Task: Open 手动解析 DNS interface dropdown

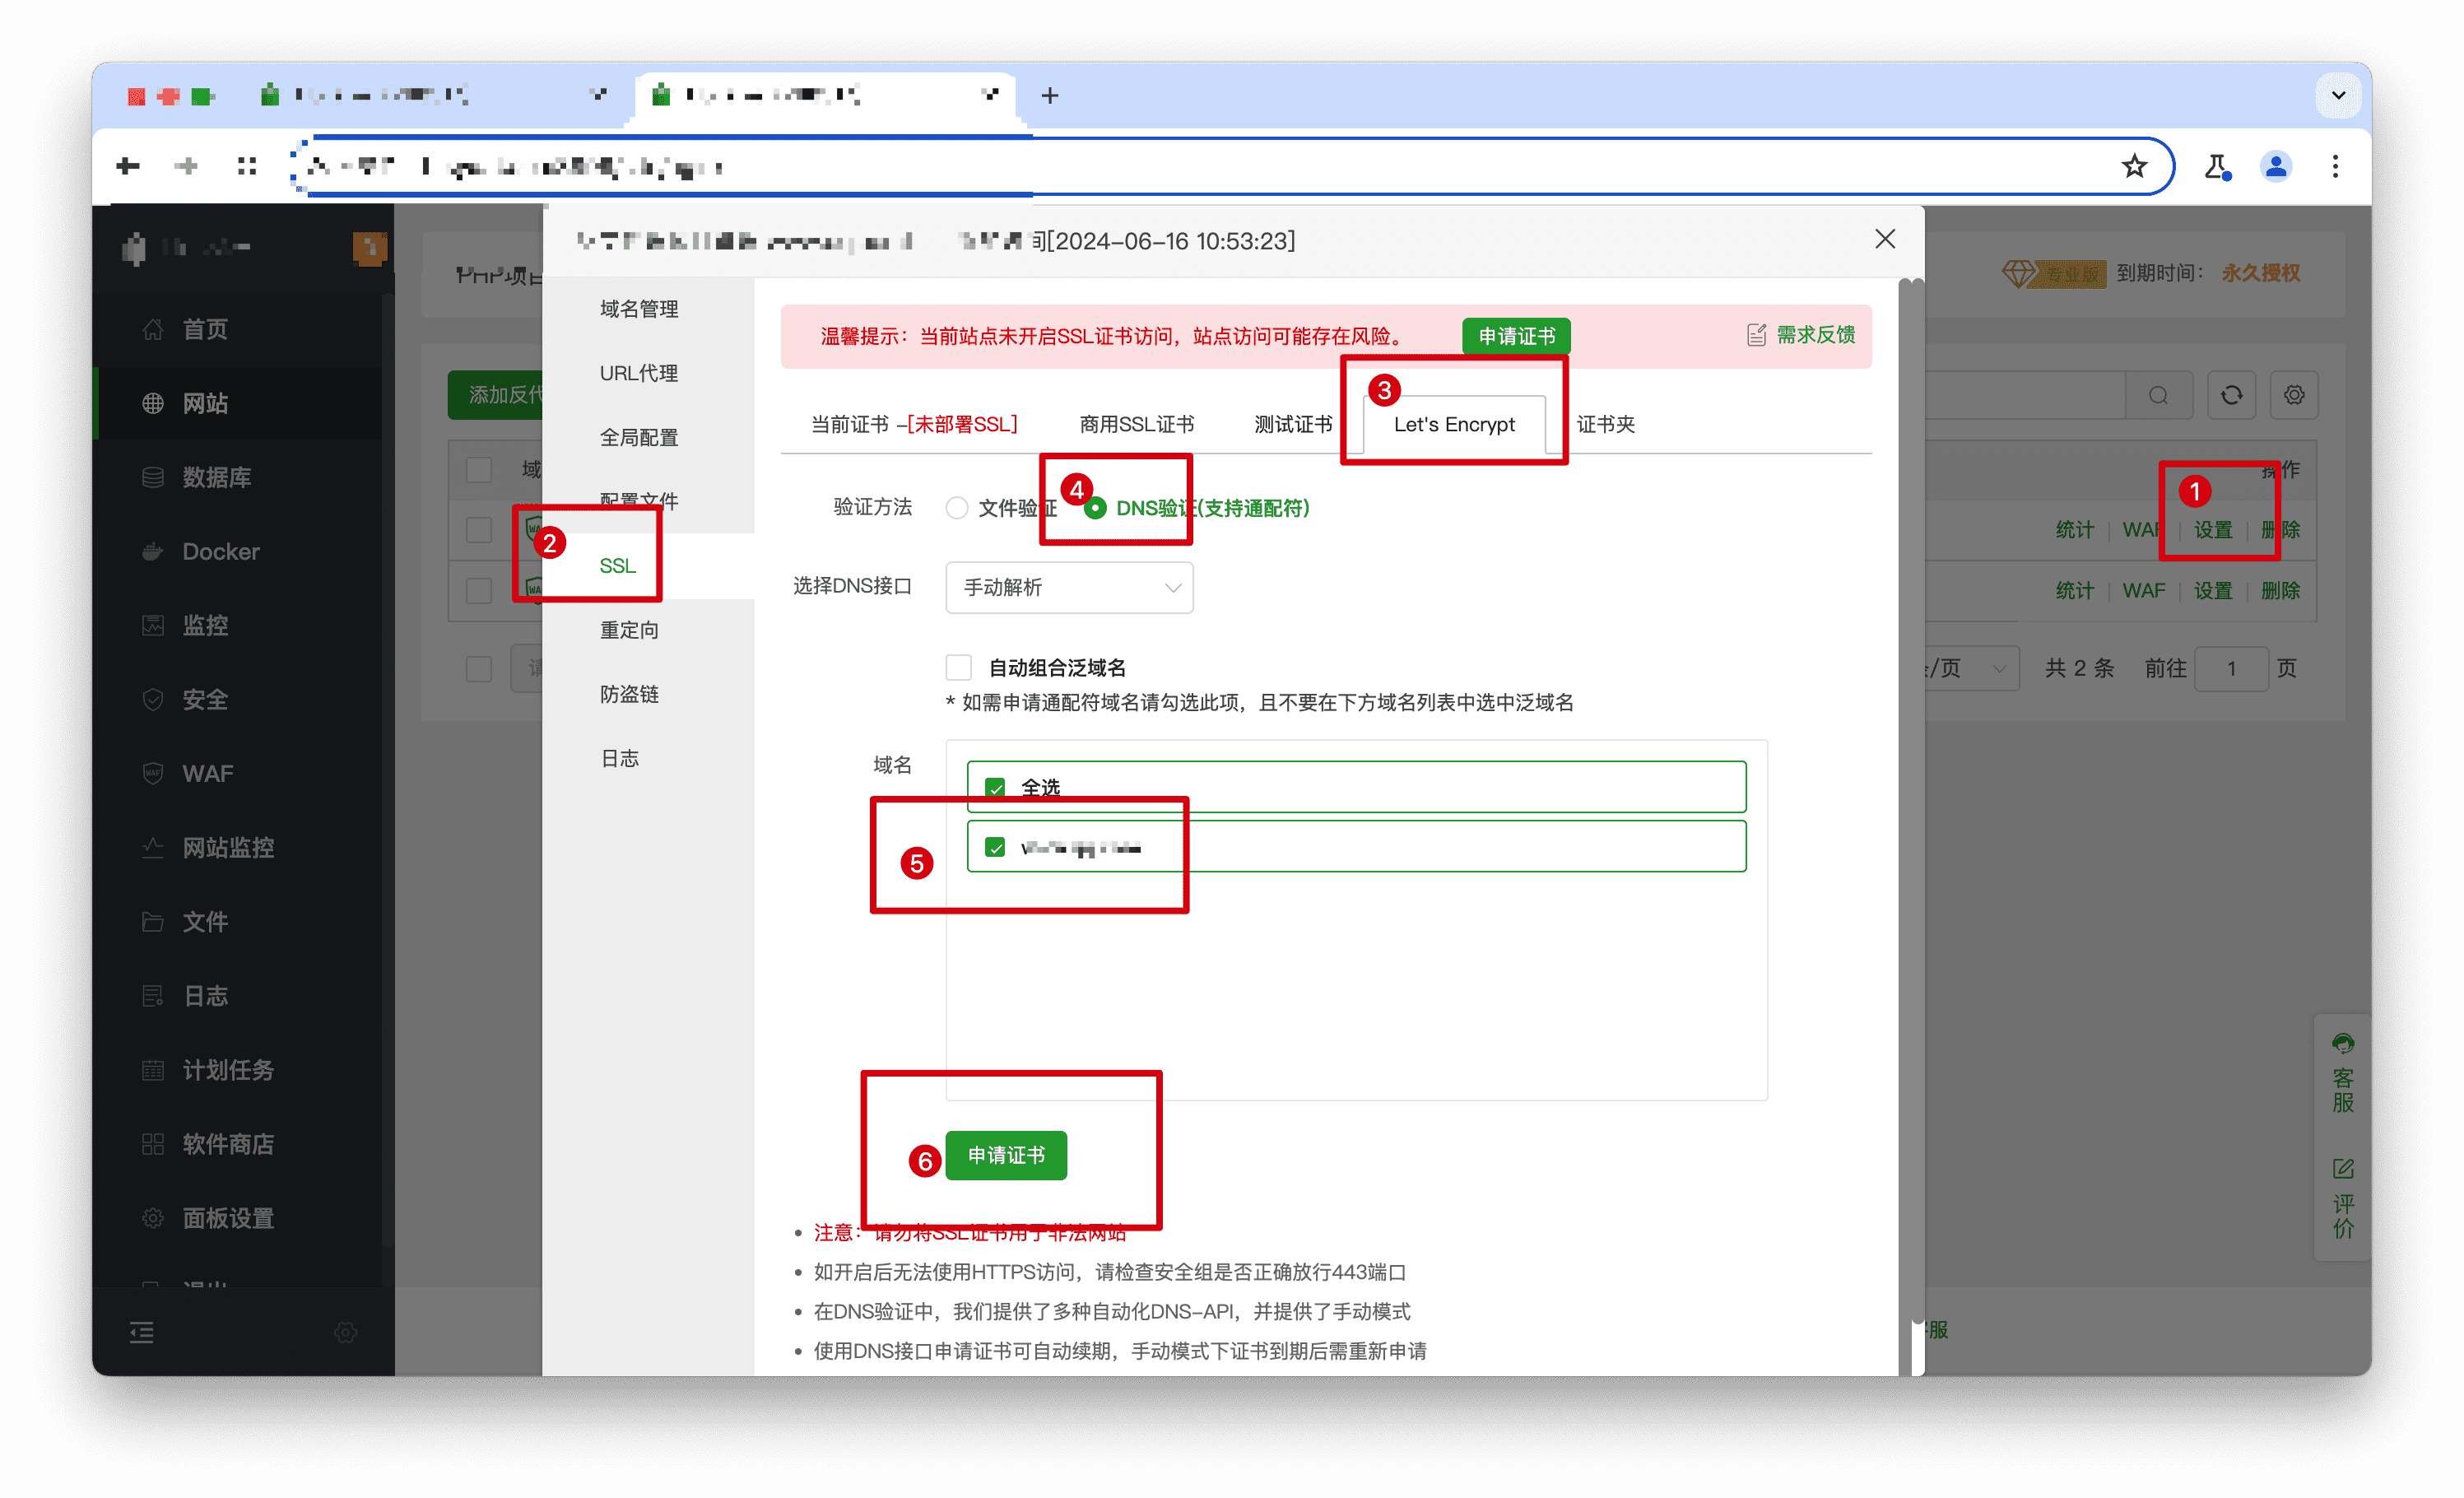Action: [1069, 587]
